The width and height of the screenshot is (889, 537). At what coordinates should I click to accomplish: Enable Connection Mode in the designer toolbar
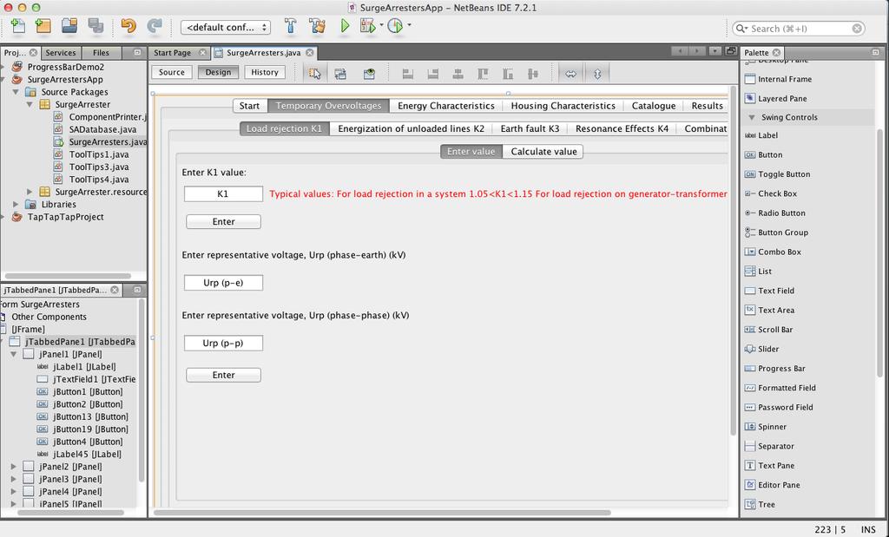pos(340,74)
